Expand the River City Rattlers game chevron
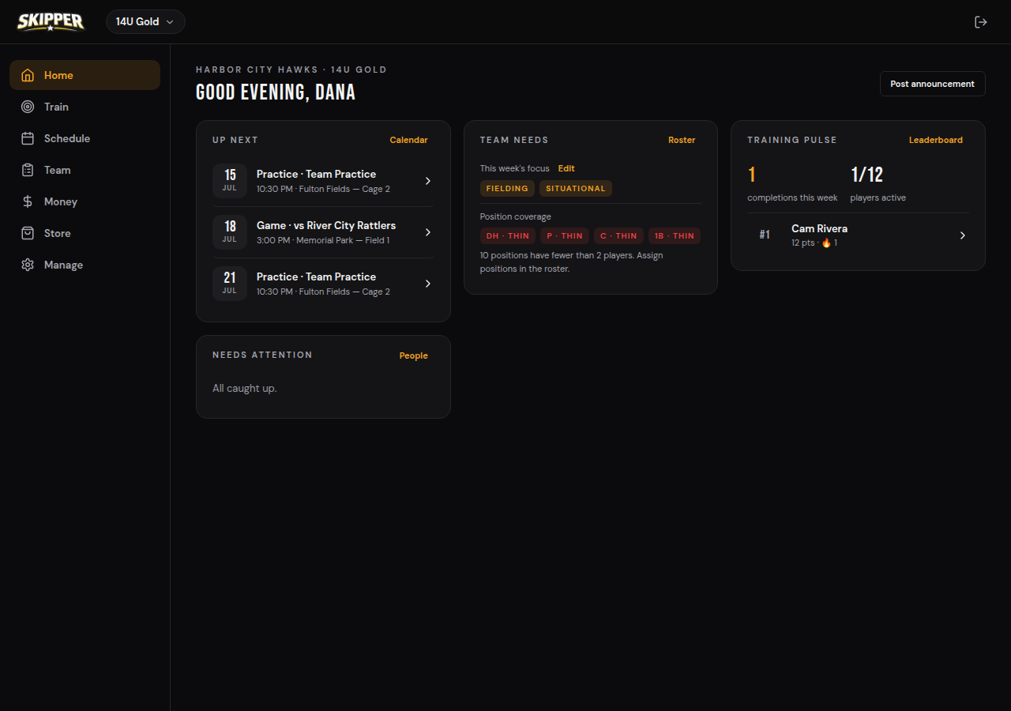 coord(428,232)
